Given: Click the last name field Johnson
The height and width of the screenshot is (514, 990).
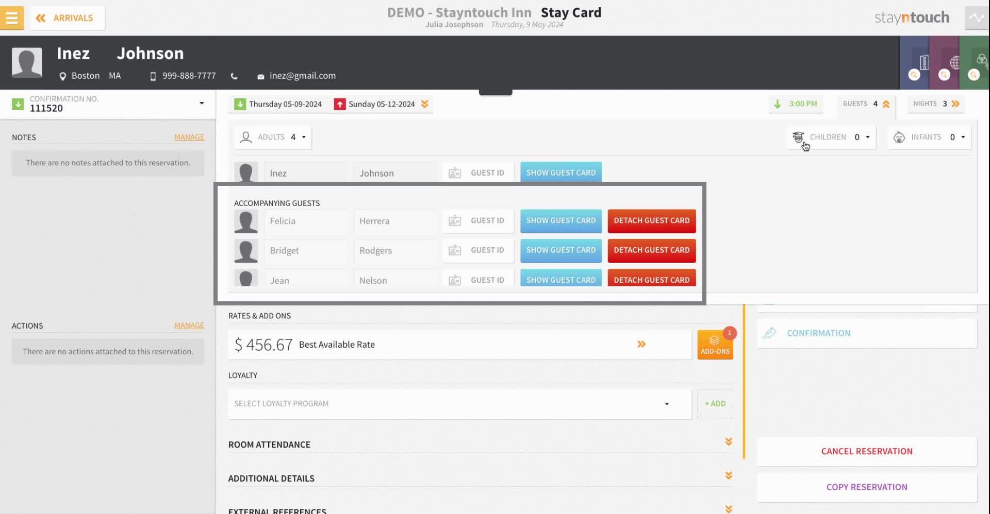Looking at the screenshot, I should tap(395, 173).
